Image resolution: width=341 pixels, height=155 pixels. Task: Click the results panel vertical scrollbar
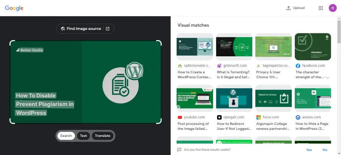click(339, 32)
